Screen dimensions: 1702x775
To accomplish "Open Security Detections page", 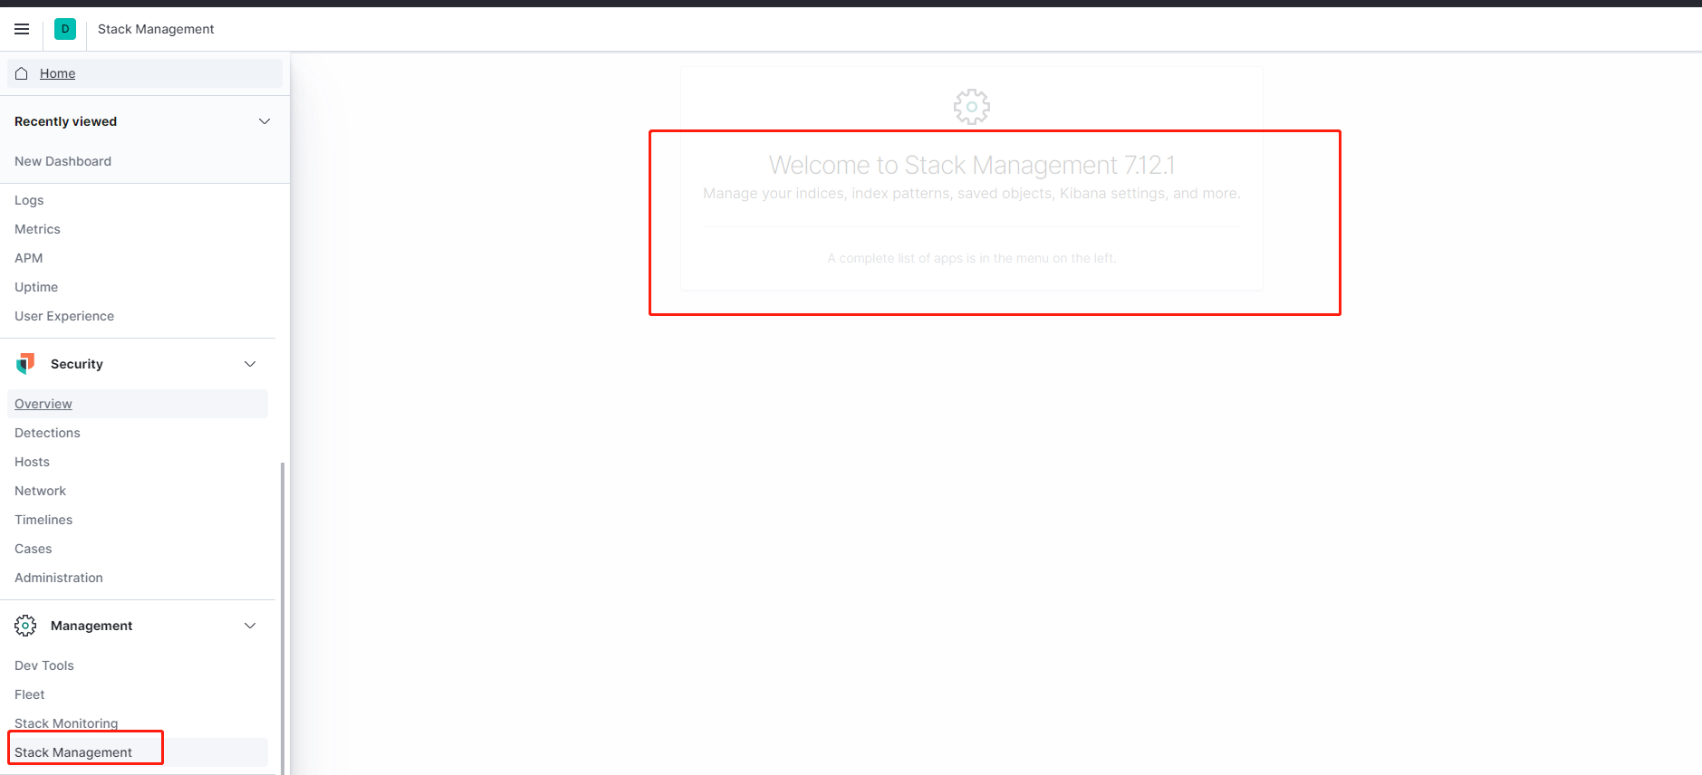I will pyautogui.click(x=47, y=433).
